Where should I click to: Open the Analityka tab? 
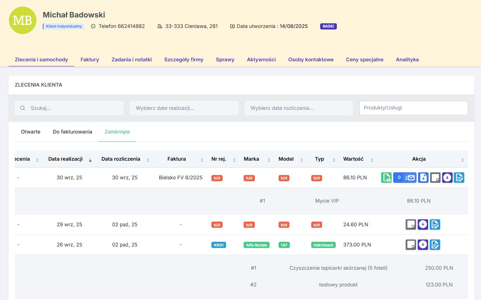[x=407, y=60]
